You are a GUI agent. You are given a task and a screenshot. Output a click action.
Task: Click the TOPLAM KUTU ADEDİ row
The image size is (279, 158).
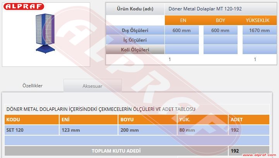point(116,151)
